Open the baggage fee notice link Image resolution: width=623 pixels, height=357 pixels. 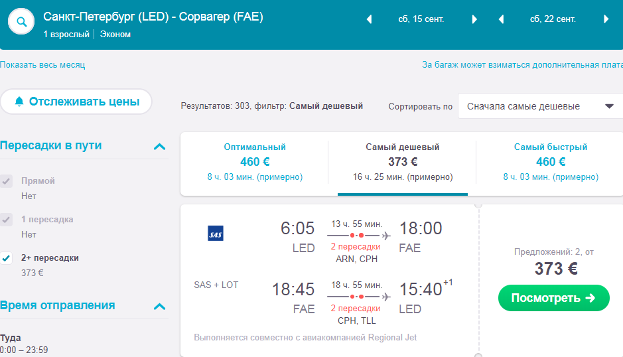pyautogui.click(x=522, y=65)
